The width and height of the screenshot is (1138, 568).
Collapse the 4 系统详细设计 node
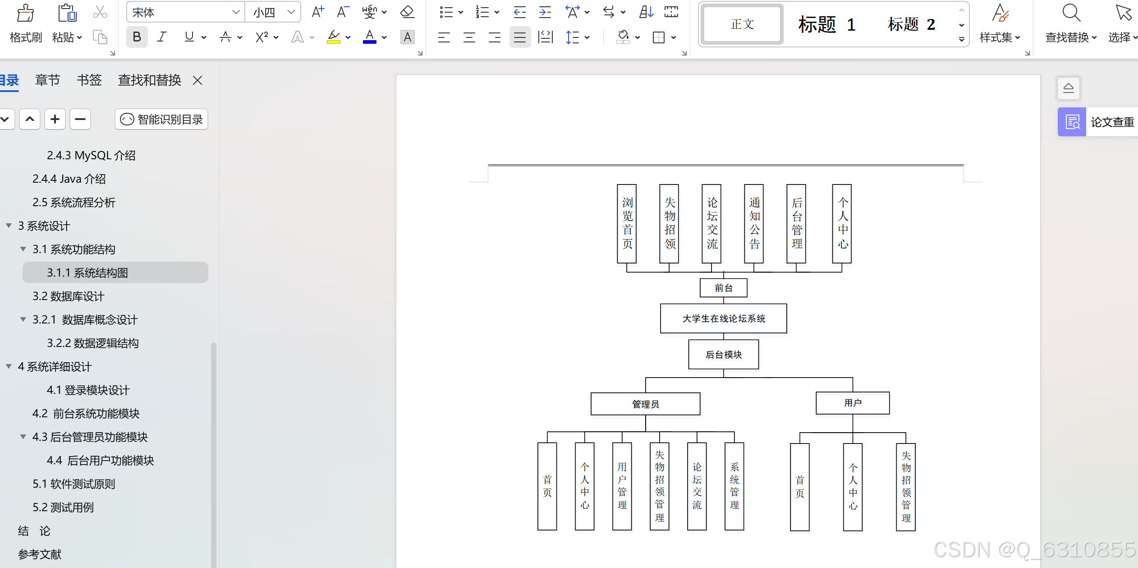click(9, 366)
